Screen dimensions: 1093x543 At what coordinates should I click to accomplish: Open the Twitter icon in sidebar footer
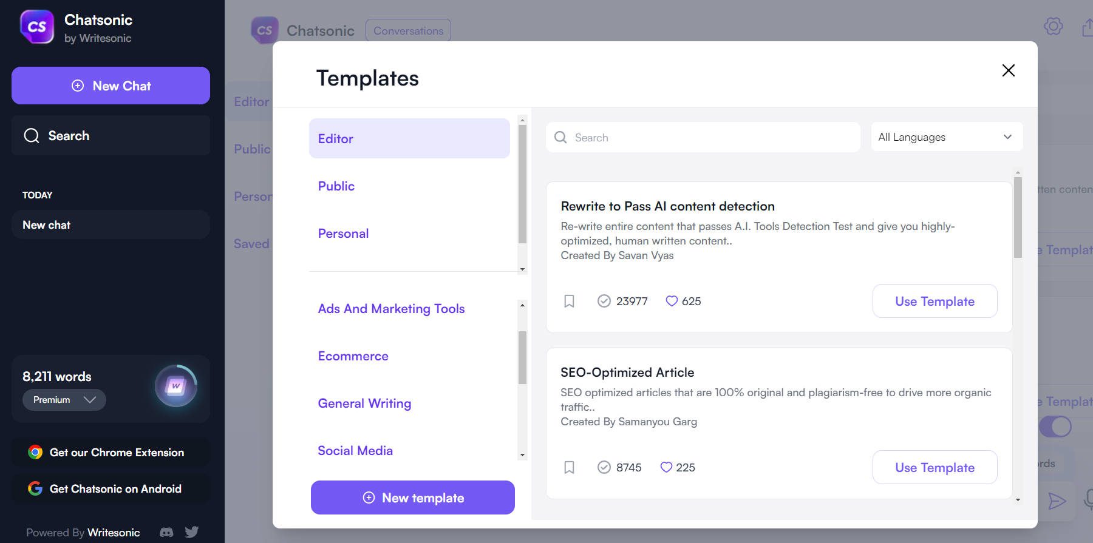click(x=192, y=532)
